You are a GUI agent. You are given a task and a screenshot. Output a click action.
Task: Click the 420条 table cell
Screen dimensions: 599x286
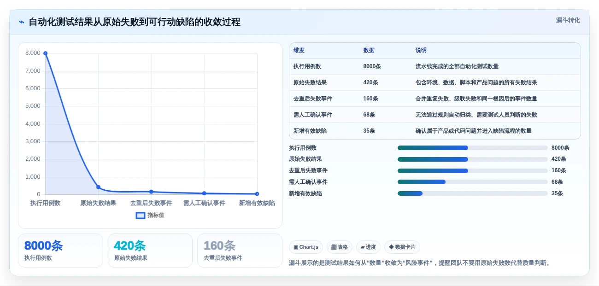371,82
